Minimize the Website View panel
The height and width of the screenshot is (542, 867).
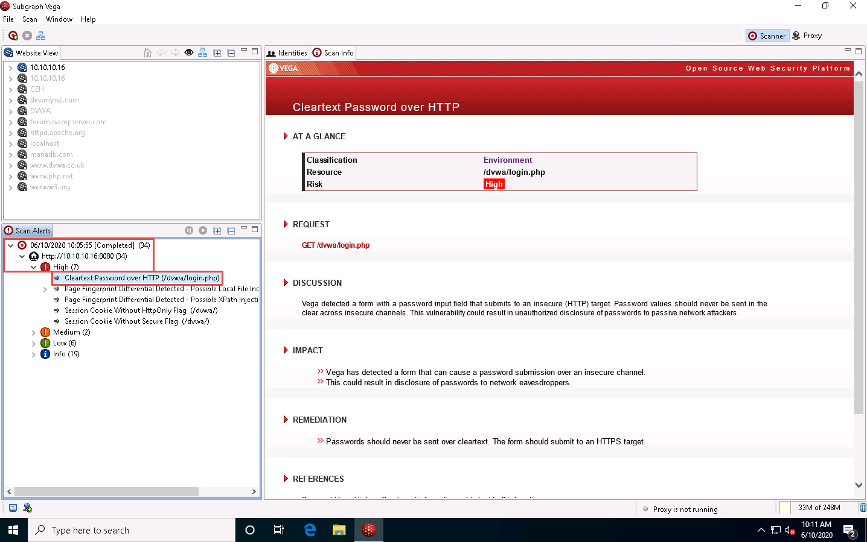click(x=244, y=50)
